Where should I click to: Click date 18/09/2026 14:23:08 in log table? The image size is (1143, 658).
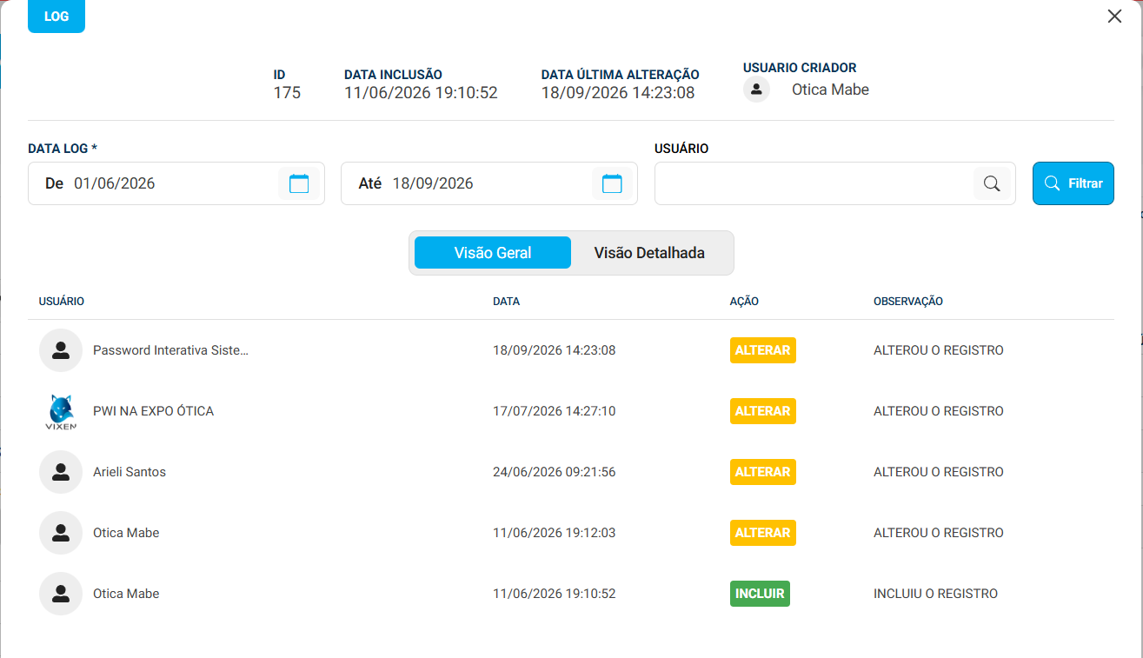554,350
